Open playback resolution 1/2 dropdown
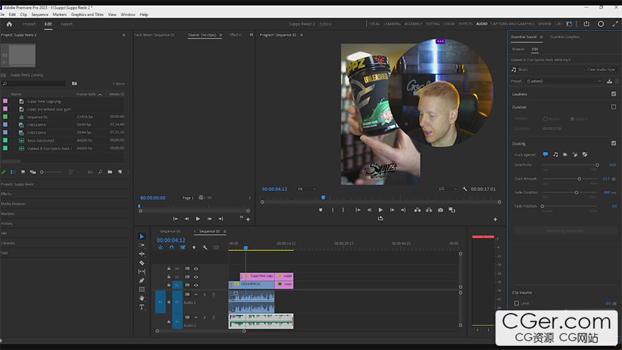The image size is (622, 350). [x=447, y=189]
